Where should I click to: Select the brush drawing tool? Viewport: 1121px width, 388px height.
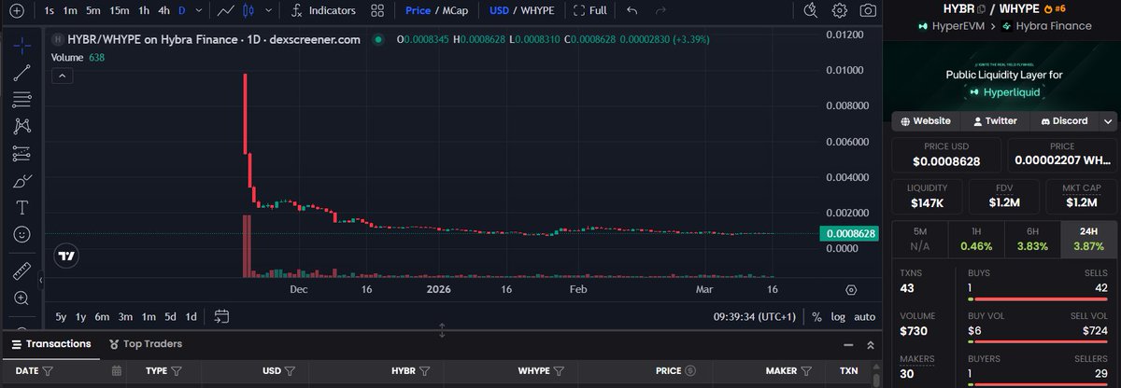click(21, 180)
